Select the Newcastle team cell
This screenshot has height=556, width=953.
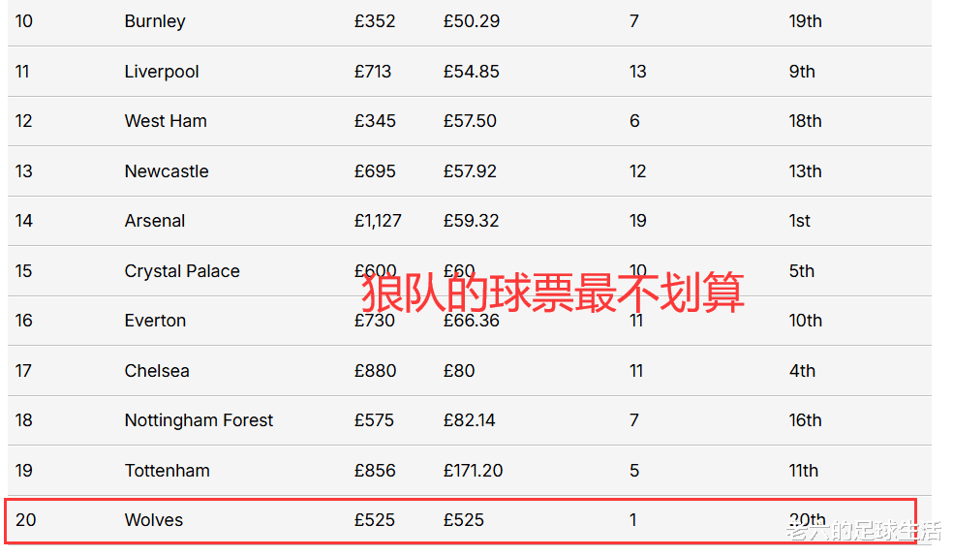167,171
